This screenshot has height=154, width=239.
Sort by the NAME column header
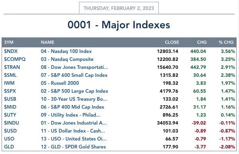[47, 42]
